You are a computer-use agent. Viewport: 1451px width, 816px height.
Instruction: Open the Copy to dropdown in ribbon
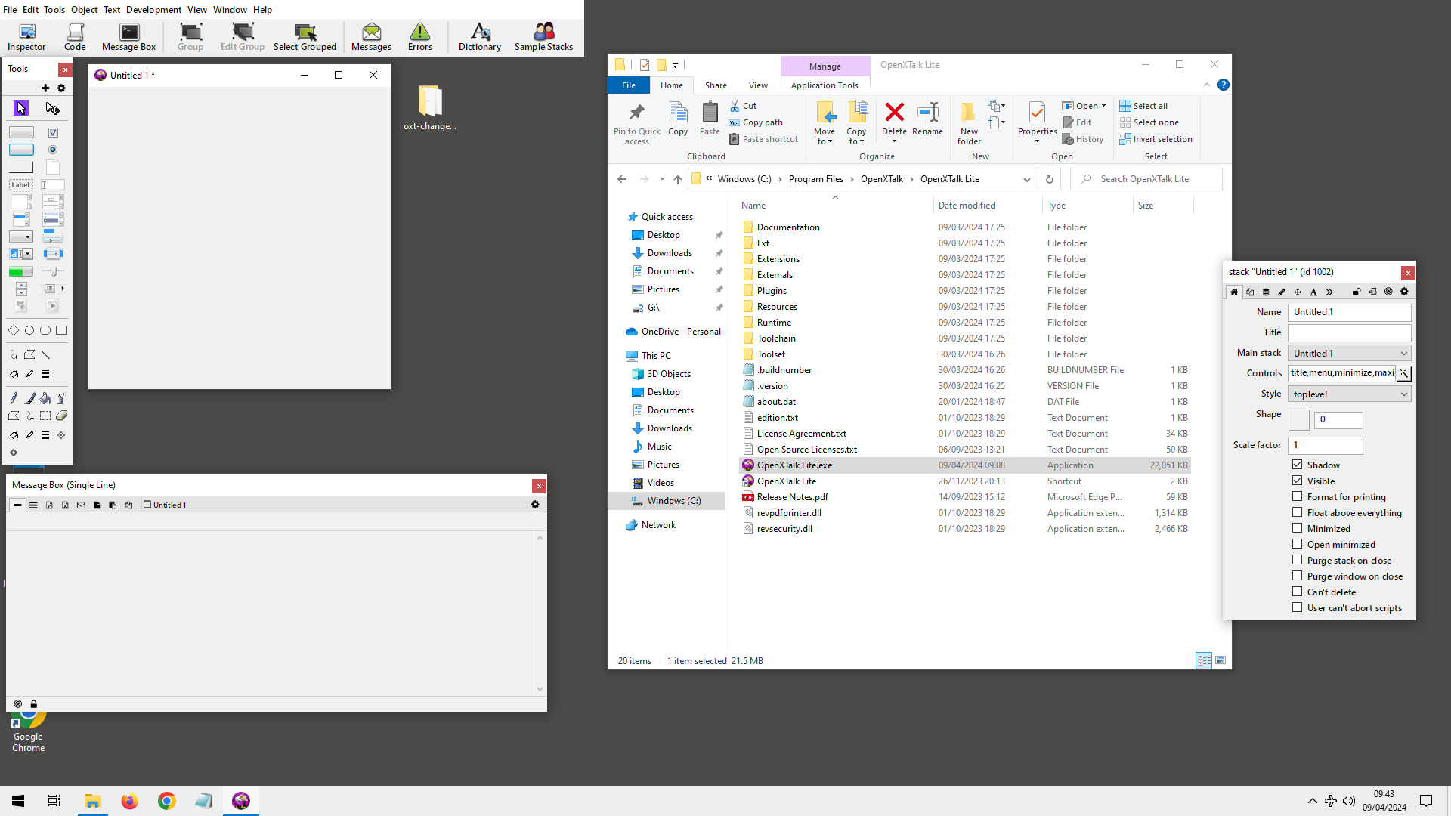(856, 137)
